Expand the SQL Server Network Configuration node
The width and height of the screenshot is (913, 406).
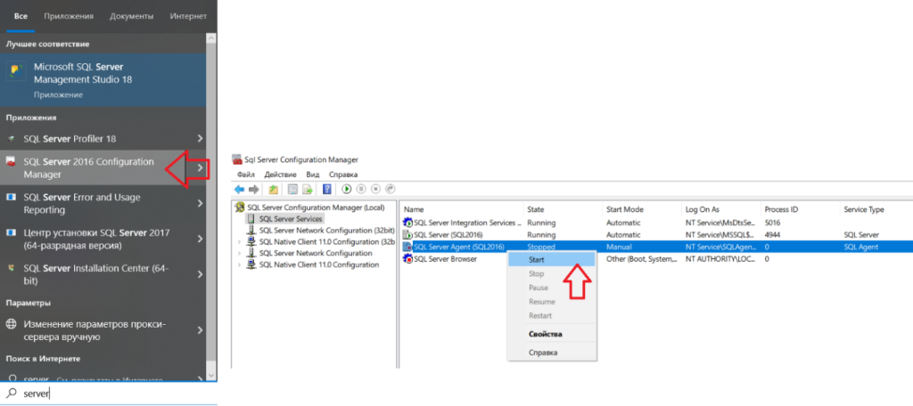point(239,254)
